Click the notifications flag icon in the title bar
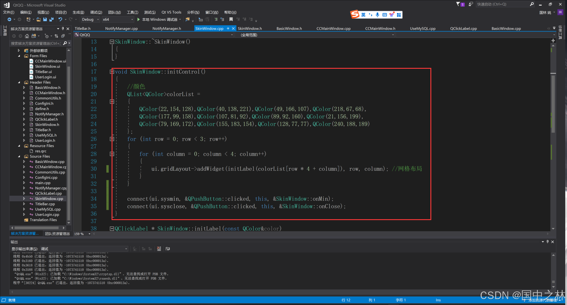The height and width of the screenshot is (305, 567). click(460, 4)
